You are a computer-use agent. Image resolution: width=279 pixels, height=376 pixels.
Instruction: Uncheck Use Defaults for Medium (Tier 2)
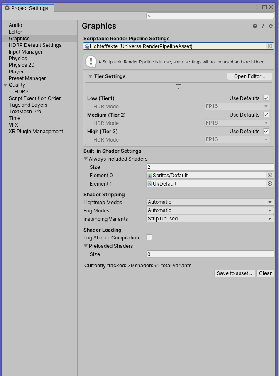(x=266, y=115)
